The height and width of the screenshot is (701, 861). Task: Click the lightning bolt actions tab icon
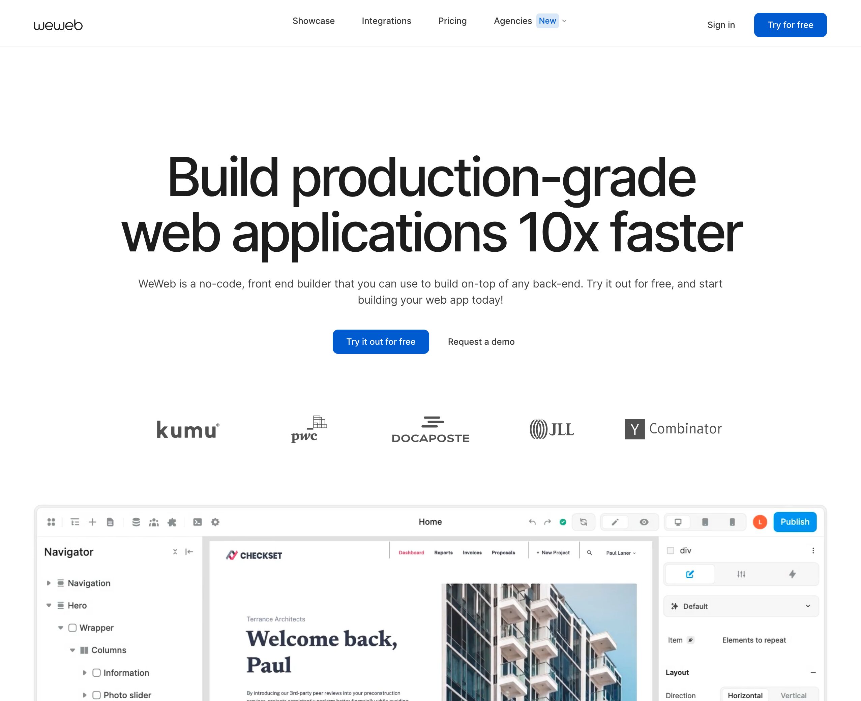point(792,574)
